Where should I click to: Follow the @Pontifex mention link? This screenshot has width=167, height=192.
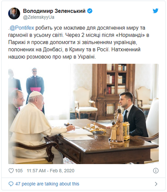coord(22,28)
